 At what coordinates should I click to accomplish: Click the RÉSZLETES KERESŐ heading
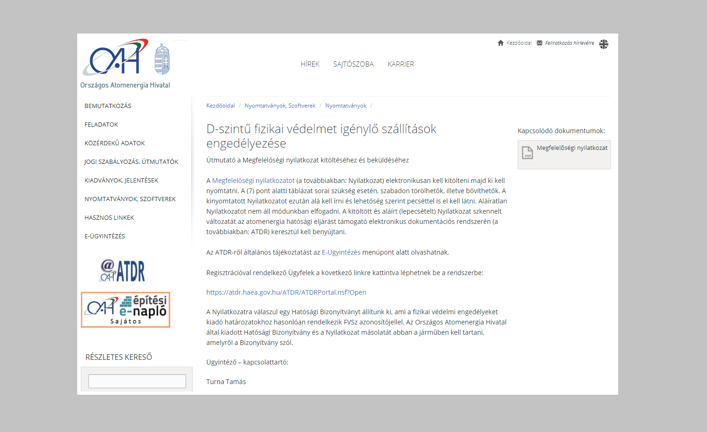tap(119, 357)
